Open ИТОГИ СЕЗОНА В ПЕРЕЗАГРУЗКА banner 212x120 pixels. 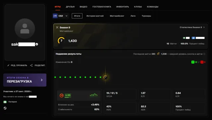coord(25,80)
